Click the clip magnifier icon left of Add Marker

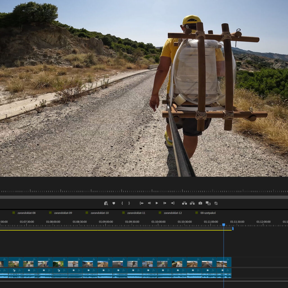coord(106,203)
